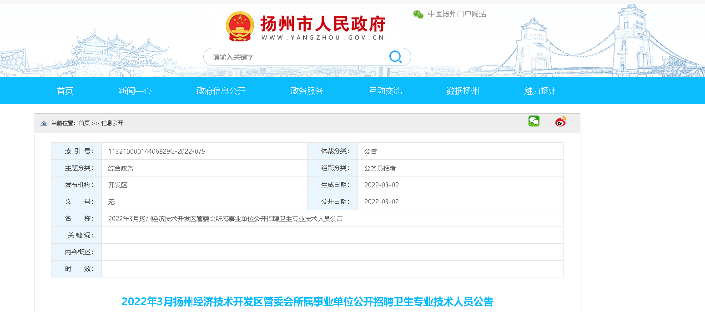Image resolution: width=705 pixels, height=312 pixels.
Task: Click the blue article headline title
Action: coord(307,301)
